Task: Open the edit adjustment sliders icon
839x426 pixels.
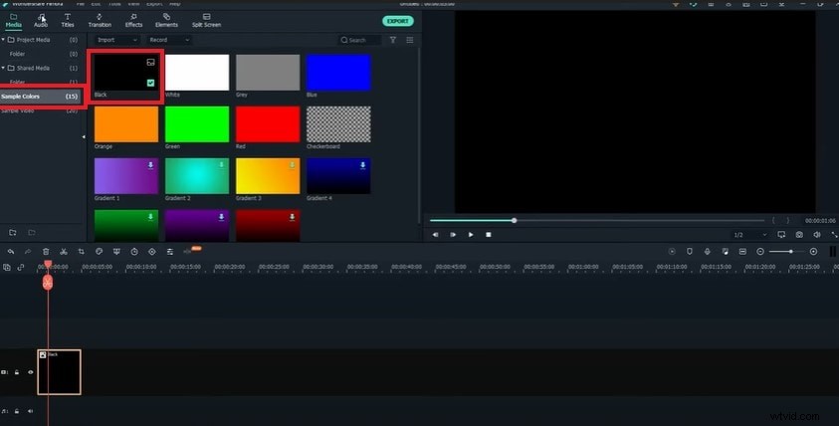Action: click(x=169, y=252)
